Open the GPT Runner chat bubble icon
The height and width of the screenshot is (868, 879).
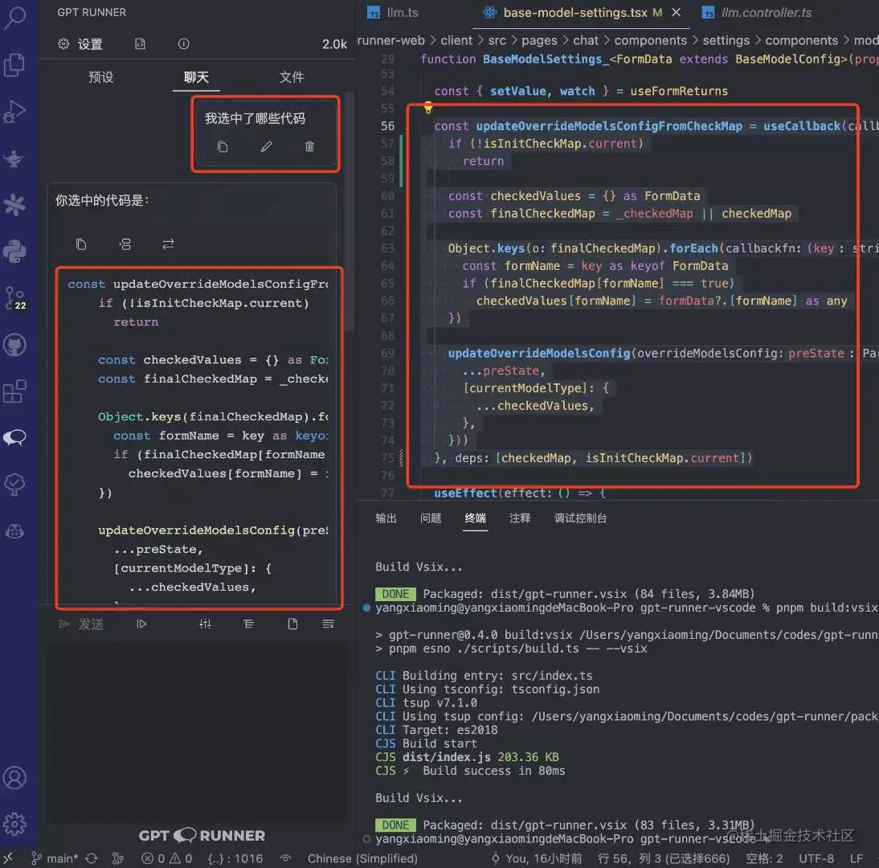14,437
